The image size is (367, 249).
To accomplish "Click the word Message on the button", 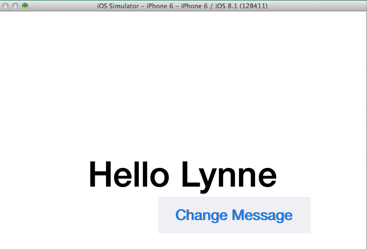I will pos(262,215).
